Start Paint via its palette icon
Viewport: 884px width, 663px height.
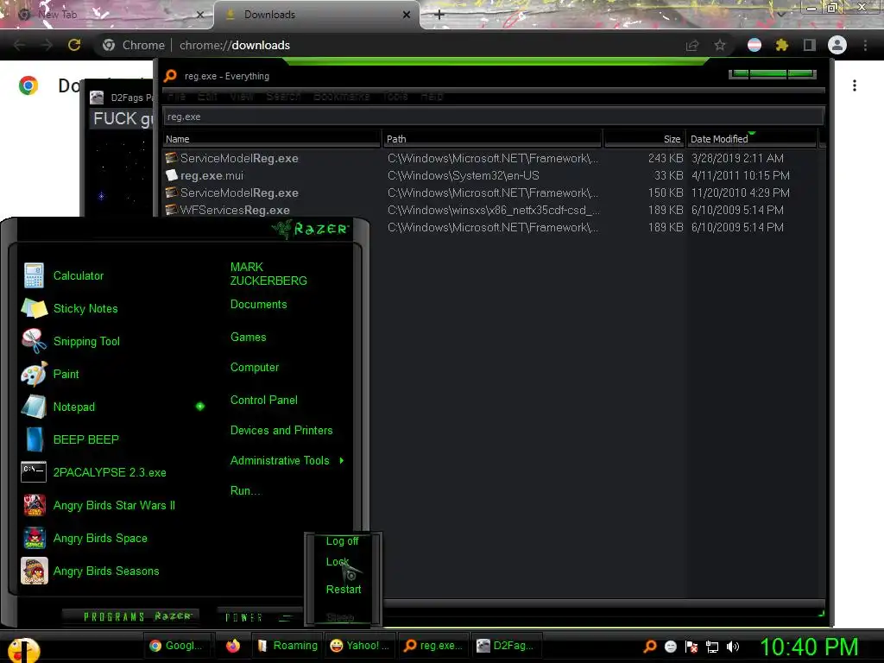pos(34,374)
